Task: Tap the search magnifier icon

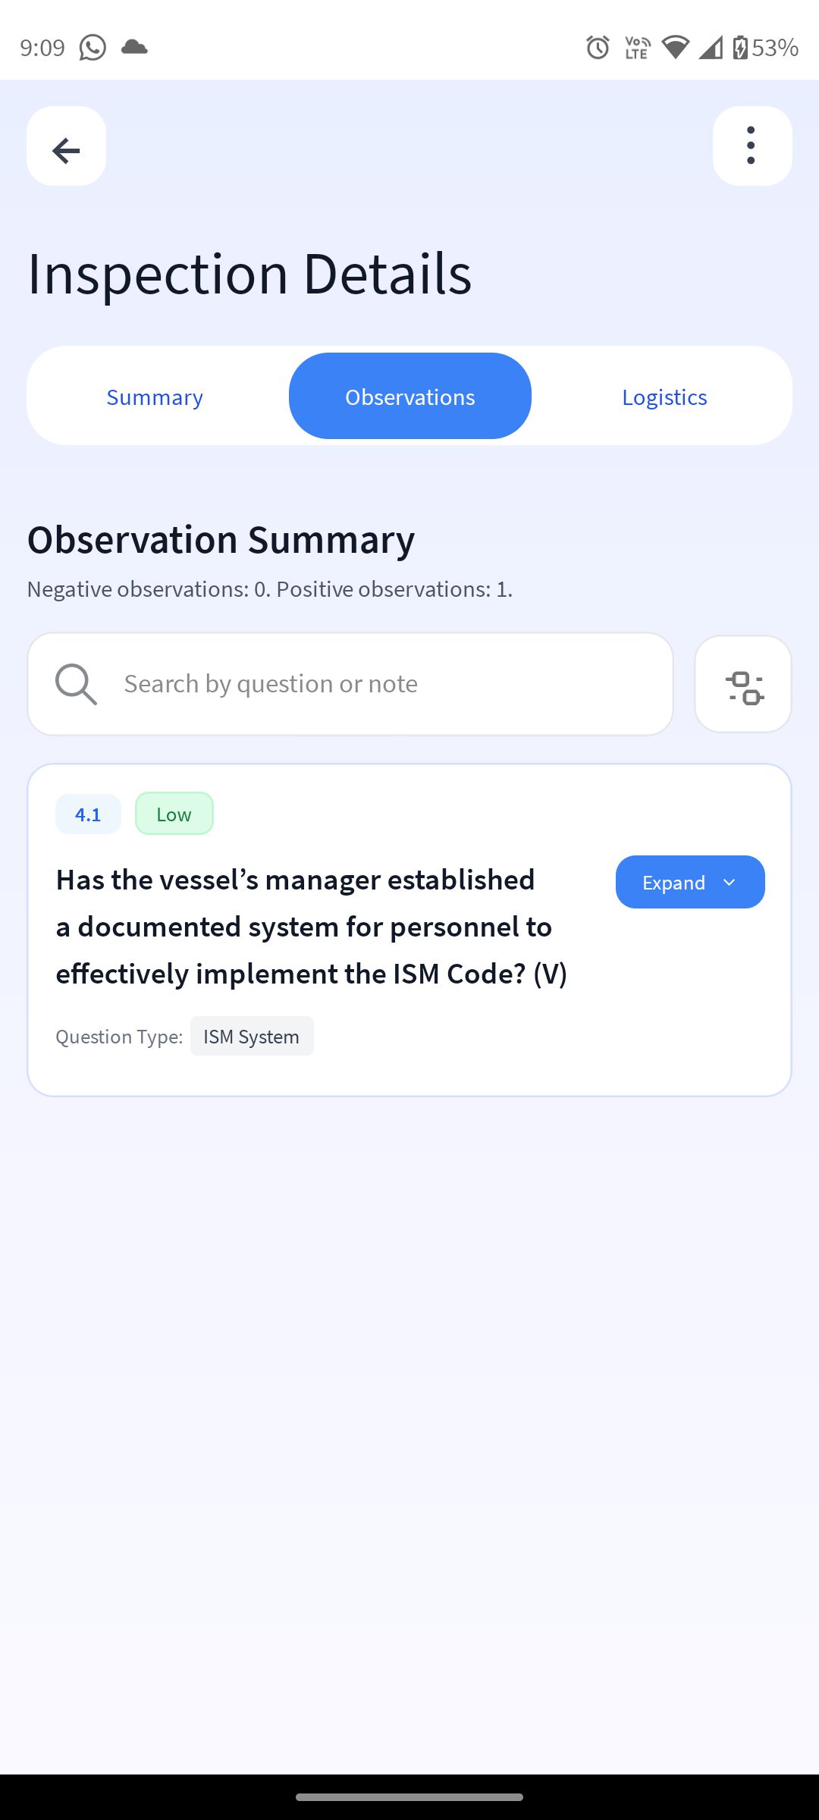Action: click(76, 684)
